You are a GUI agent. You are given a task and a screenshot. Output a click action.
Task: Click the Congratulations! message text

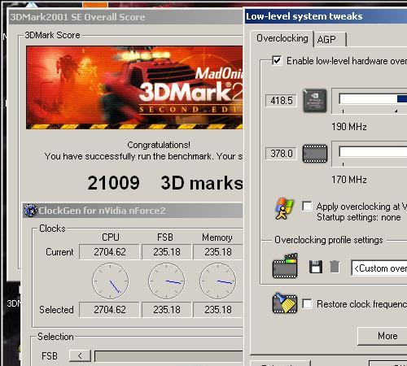click(x=159, y=145)
